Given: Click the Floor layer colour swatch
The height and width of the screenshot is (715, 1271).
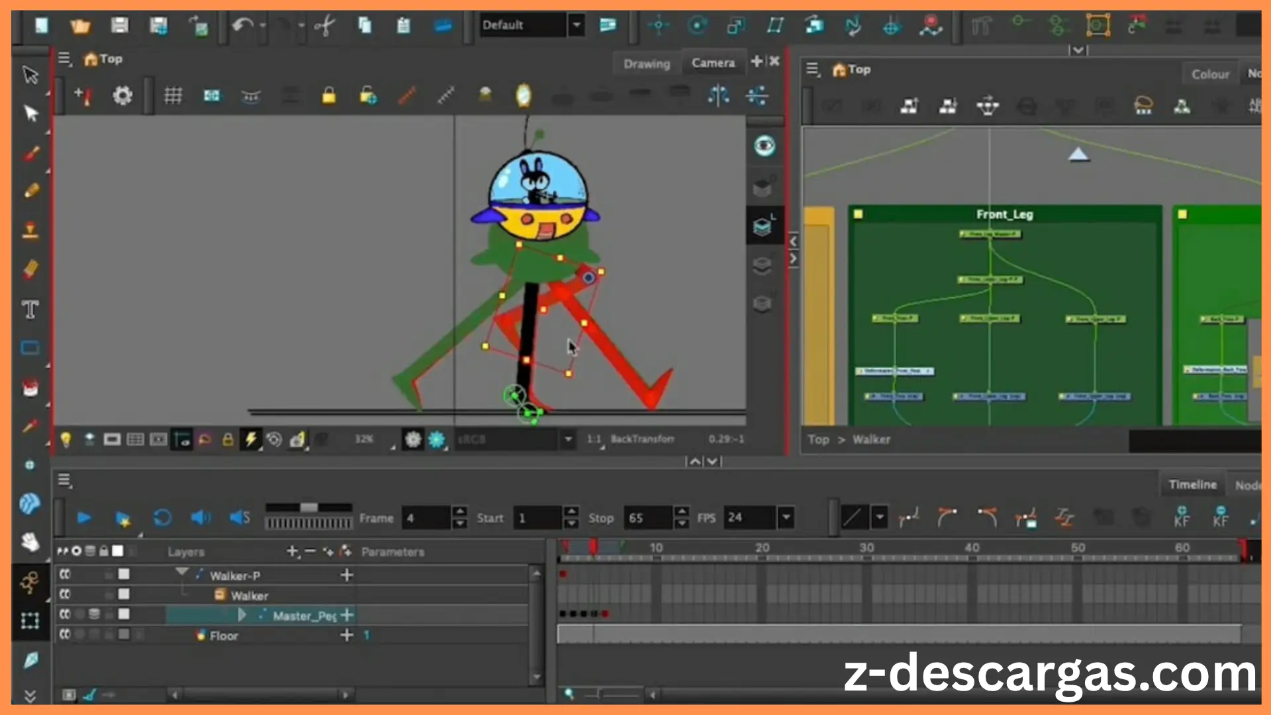Looking at the screenshot, I should pos(124,634).
